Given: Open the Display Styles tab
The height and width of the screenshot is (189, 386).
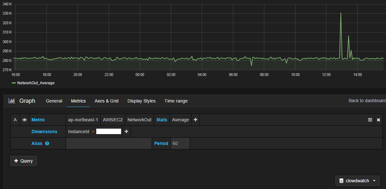Looking at the screenshot, I should [x=142, y=101].
